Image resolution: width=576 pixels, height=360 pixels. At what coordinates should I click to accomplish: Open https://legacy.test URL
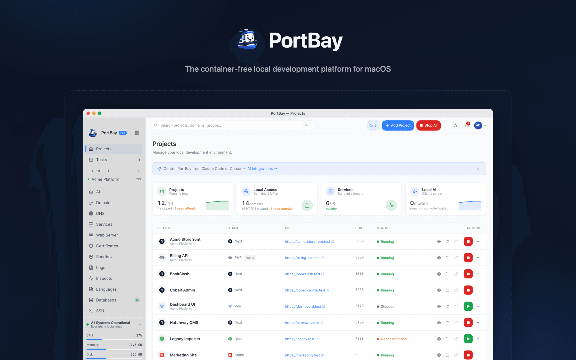pos(302,339)
